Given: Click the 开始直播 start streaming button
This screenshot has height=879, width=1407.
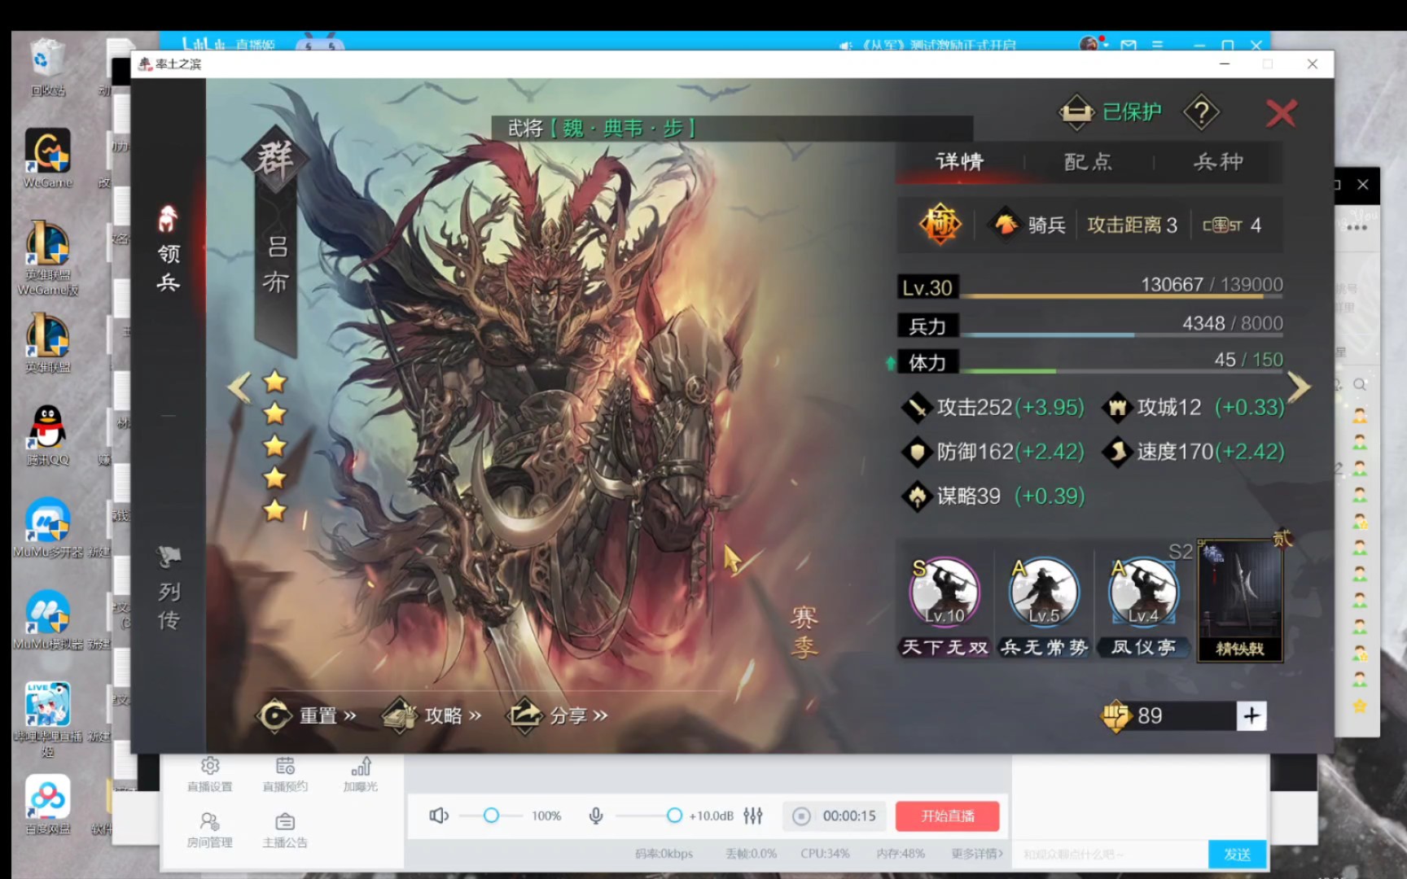Looking at the screenshot, I should 947,816.
